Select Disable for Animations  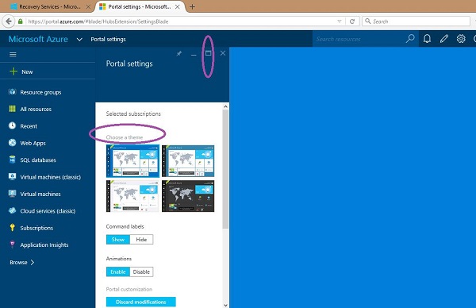click(x=141, y=271)
